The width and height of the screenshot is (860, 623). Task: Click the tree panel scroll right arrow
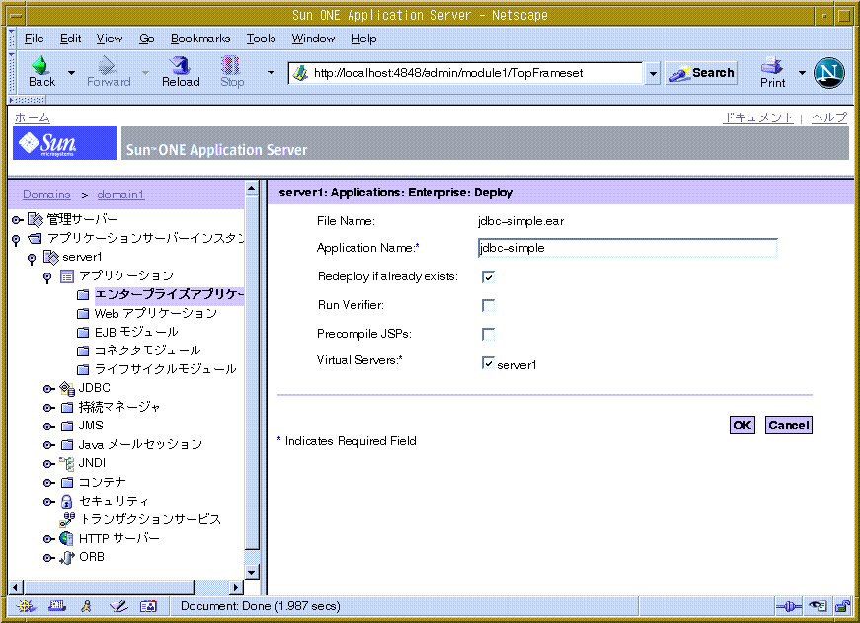(236, 587)
